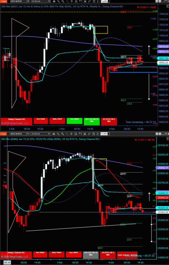The height and width of the screenshot is (265, 169).
Task: Click the WR1 label in MES chart
Action: point(123,12)
